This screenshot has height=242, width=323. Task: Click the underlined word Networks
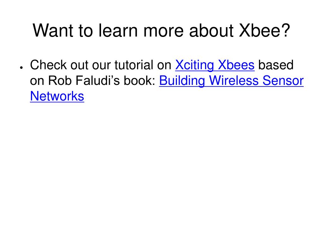(57, 96)
